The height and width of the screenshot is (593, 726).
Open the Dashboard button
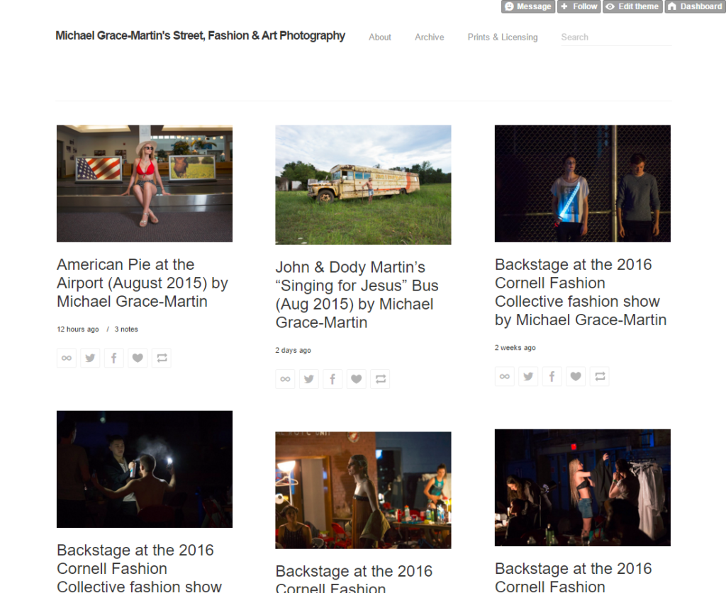click(695, 6)
